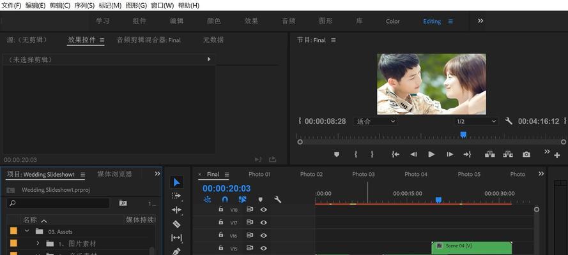Image resolution: width=568 pixels, height=255 pixels.
Task: Open playback resolution 1/2 dropdown
Action: pos(476,121)
